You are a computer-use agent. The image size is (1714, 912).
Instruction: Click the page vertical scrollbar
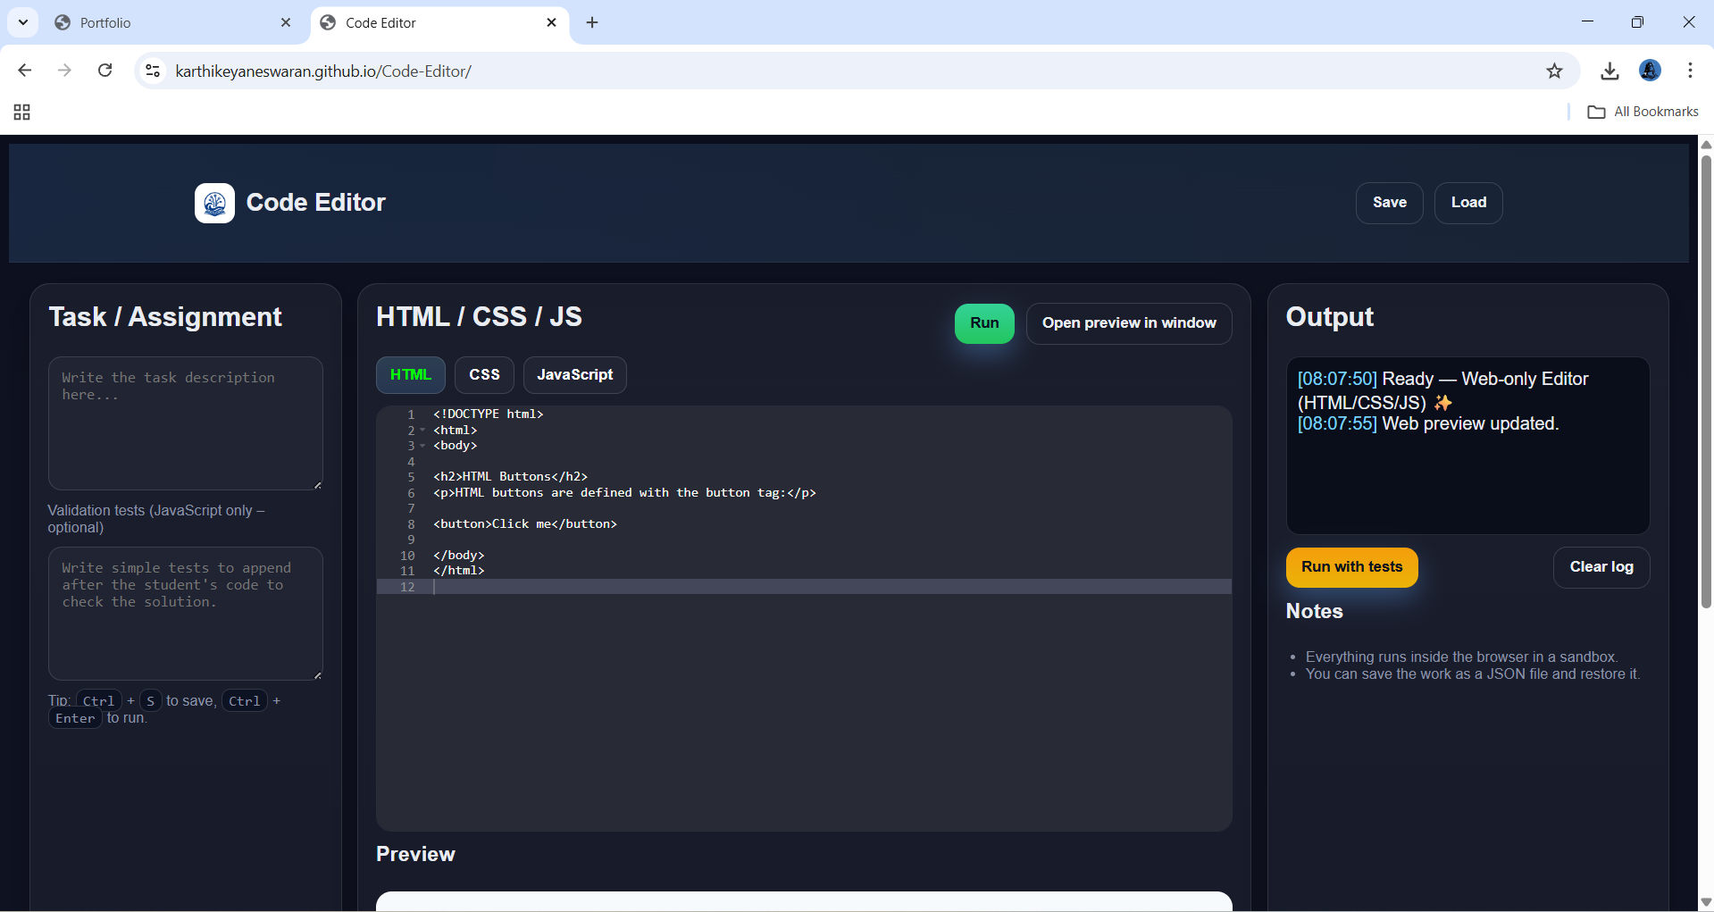pyautogui.click(x=1706, y=384)
